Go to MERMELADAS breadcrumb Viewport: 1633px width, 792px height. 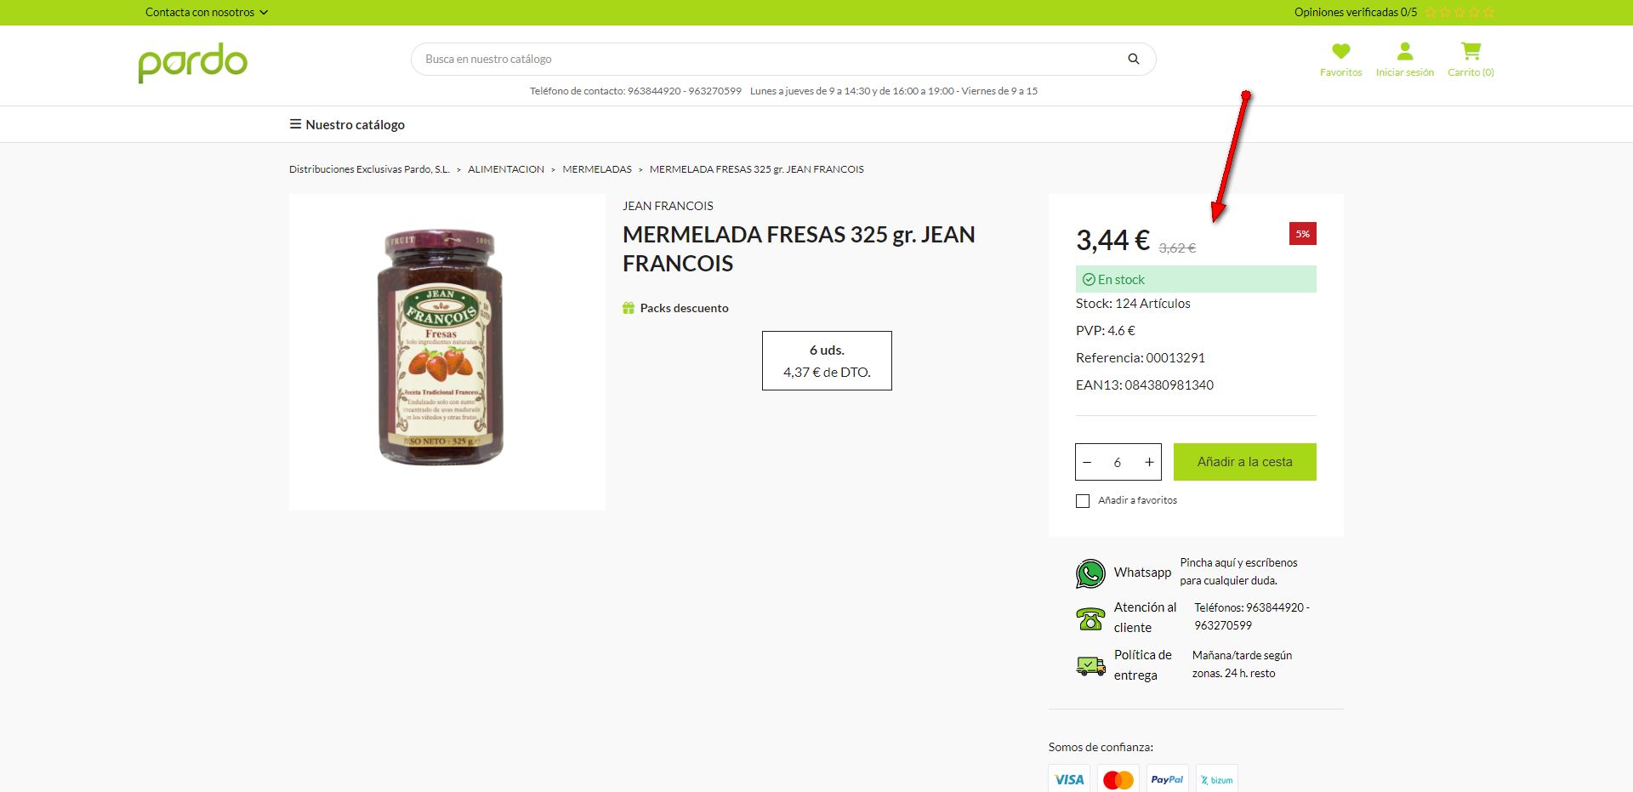(x=597, y=169)
